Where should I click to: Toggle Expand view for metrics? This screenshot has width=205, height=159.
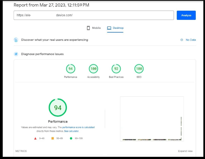[185, 151]
